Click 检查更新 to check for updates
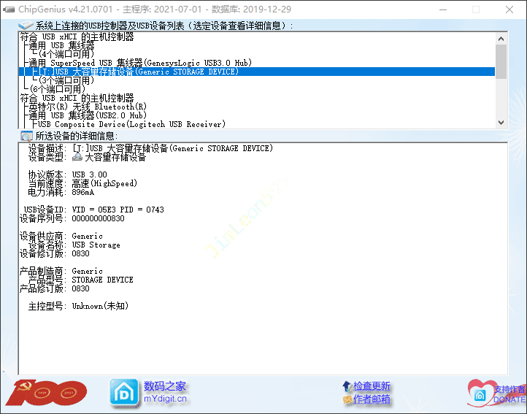The height and width of the screenshot is (414, 527). coord(372,386)
